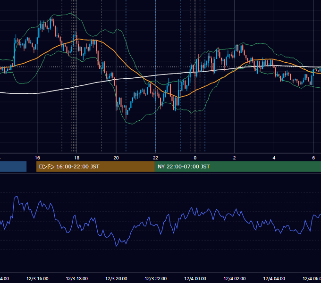
Task: Click hour label 20 on price chart axis
Action: pyautogui.click(x=116, y=158)
